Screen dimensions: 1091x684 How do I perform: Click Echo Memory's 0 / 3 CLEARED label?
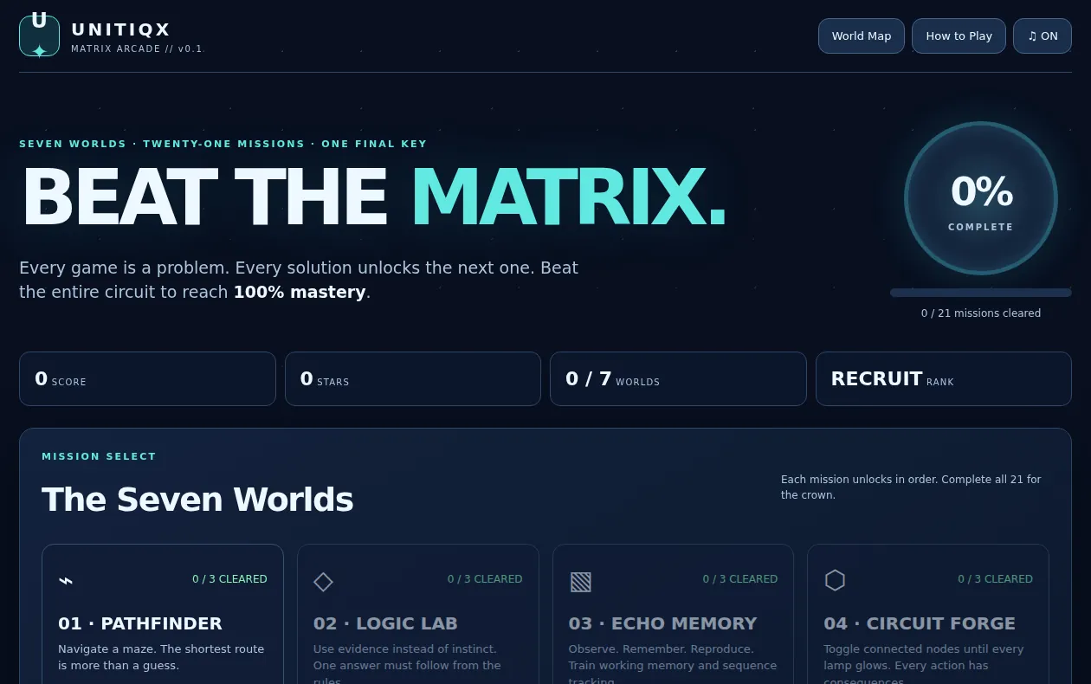[x=740, y=579]
